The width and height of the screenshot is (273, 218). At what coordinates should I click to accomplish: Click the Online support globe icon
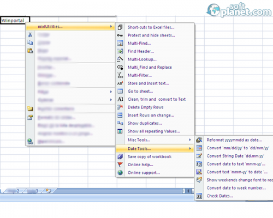(120, 173)
